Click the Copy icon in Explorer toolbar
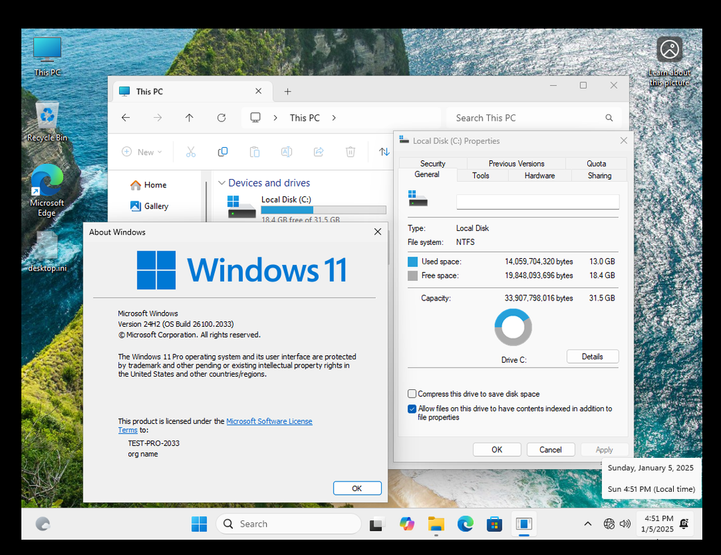The width and height of the screenshot is (721, 555). (x=223, y=152)
